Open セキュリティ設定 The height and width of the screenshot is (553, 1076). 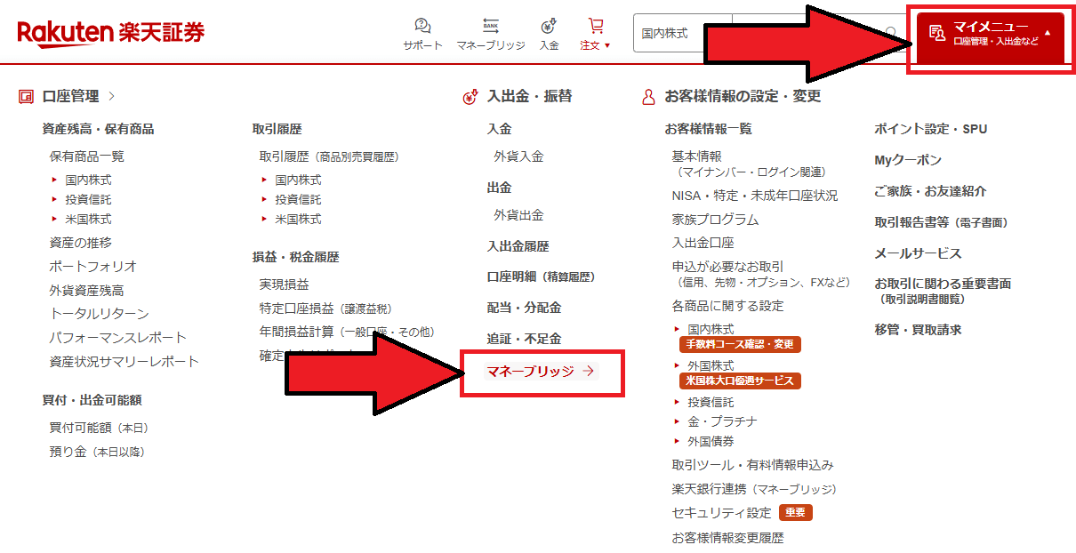721,513
